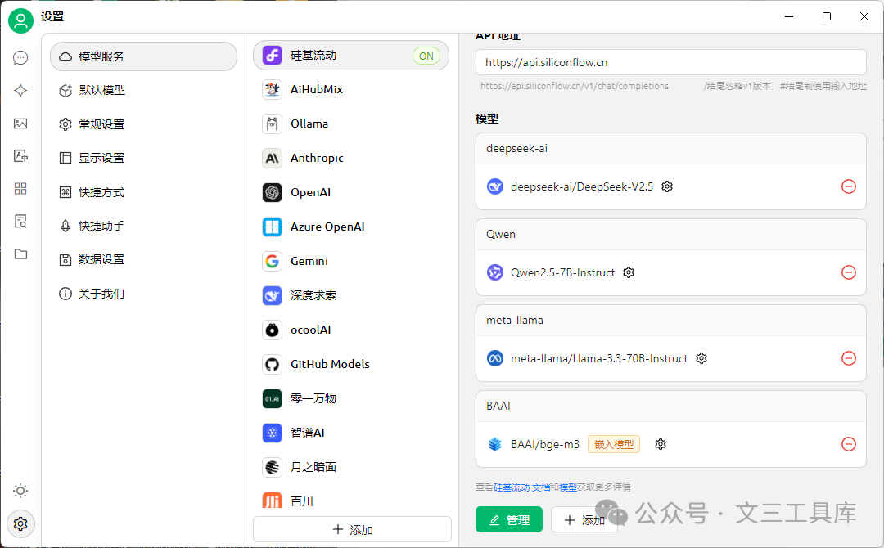Open 常规设置 settings section
Screen dimensions: 884x548
[144, 124]
